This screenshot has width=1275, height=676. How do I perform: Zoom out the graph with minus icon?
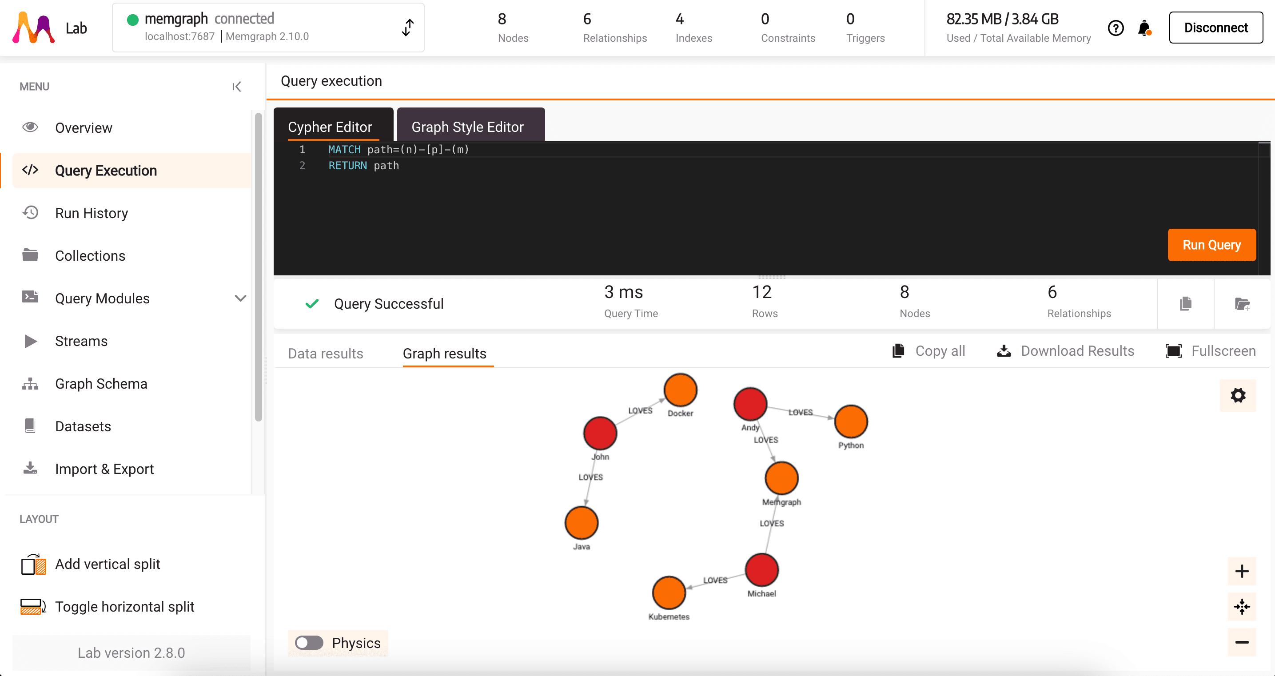[x=1241, y=642]
